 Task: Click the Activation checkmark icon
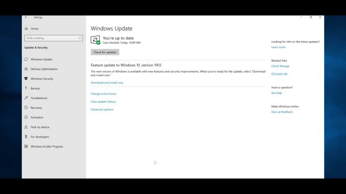(x=26, y=117)
